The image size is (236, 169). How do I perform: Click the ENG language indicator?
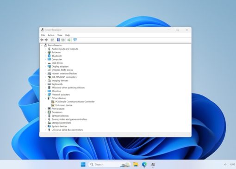[233, 164]
